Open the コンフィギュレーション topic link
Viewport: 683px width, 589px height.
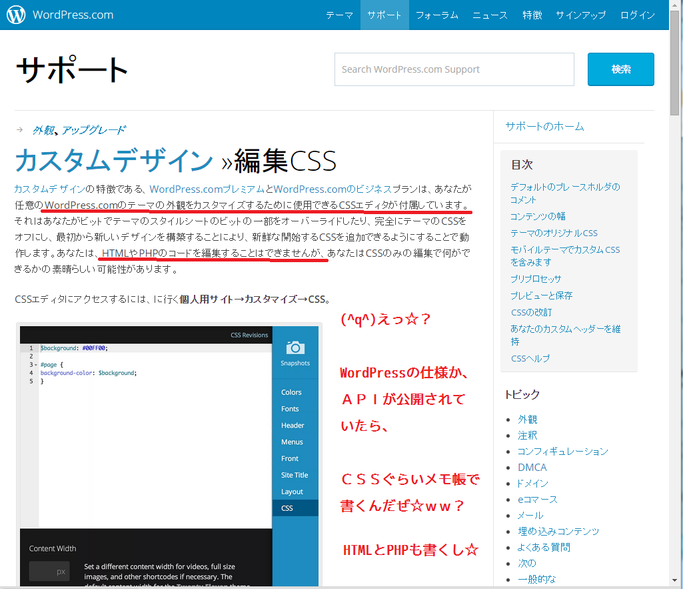pyautogui.click(x=563, y=451)
